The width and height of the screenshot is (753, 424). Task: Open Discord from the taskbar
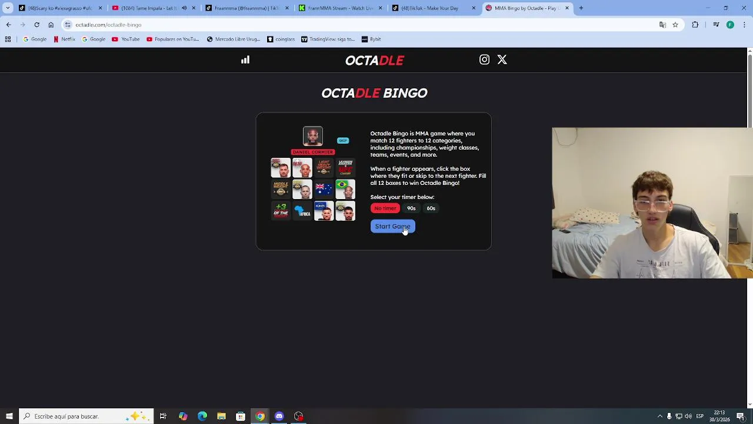click(x=279, y=416)
